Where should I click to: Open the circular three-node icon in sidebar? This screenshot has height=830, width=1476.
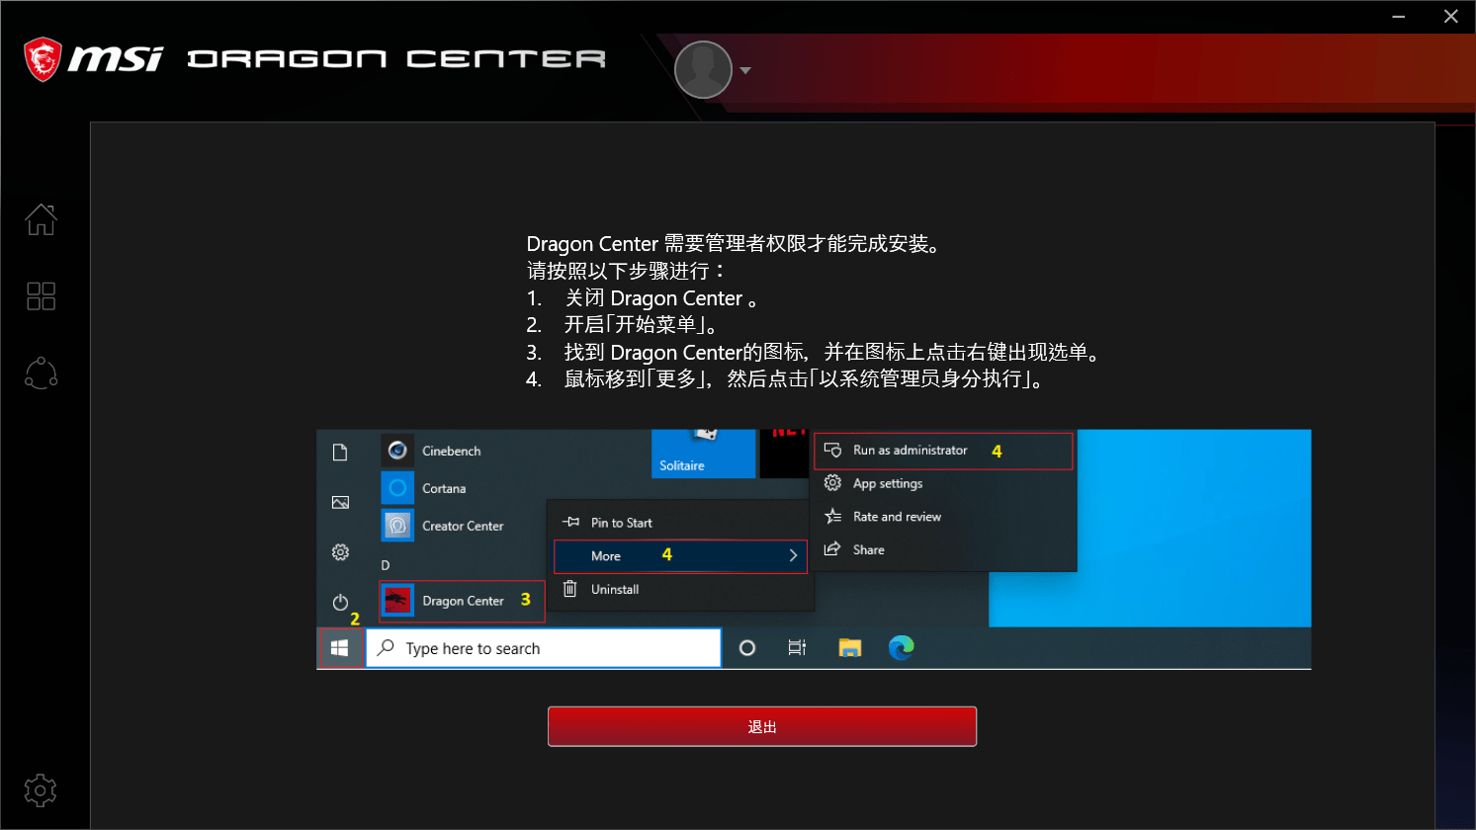41,373
